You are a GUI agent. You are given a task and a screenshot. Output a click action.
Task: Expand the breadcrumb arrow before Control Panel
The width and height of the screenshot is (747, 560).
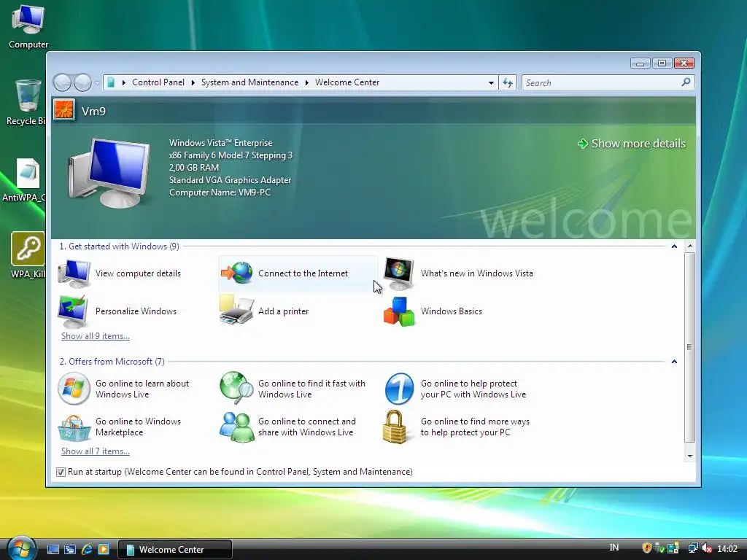click(x=123, y=83)
